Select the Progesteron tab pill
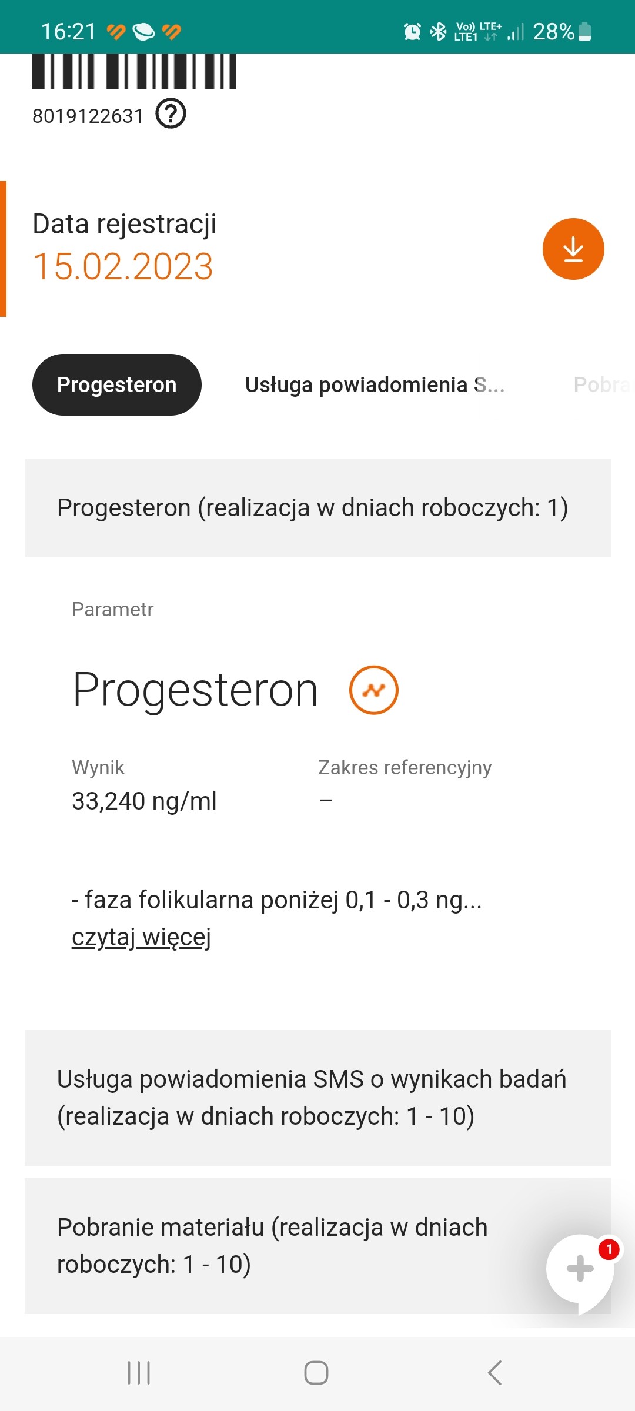This screenshot has width=635, height=1411. [x=117, y=385]
